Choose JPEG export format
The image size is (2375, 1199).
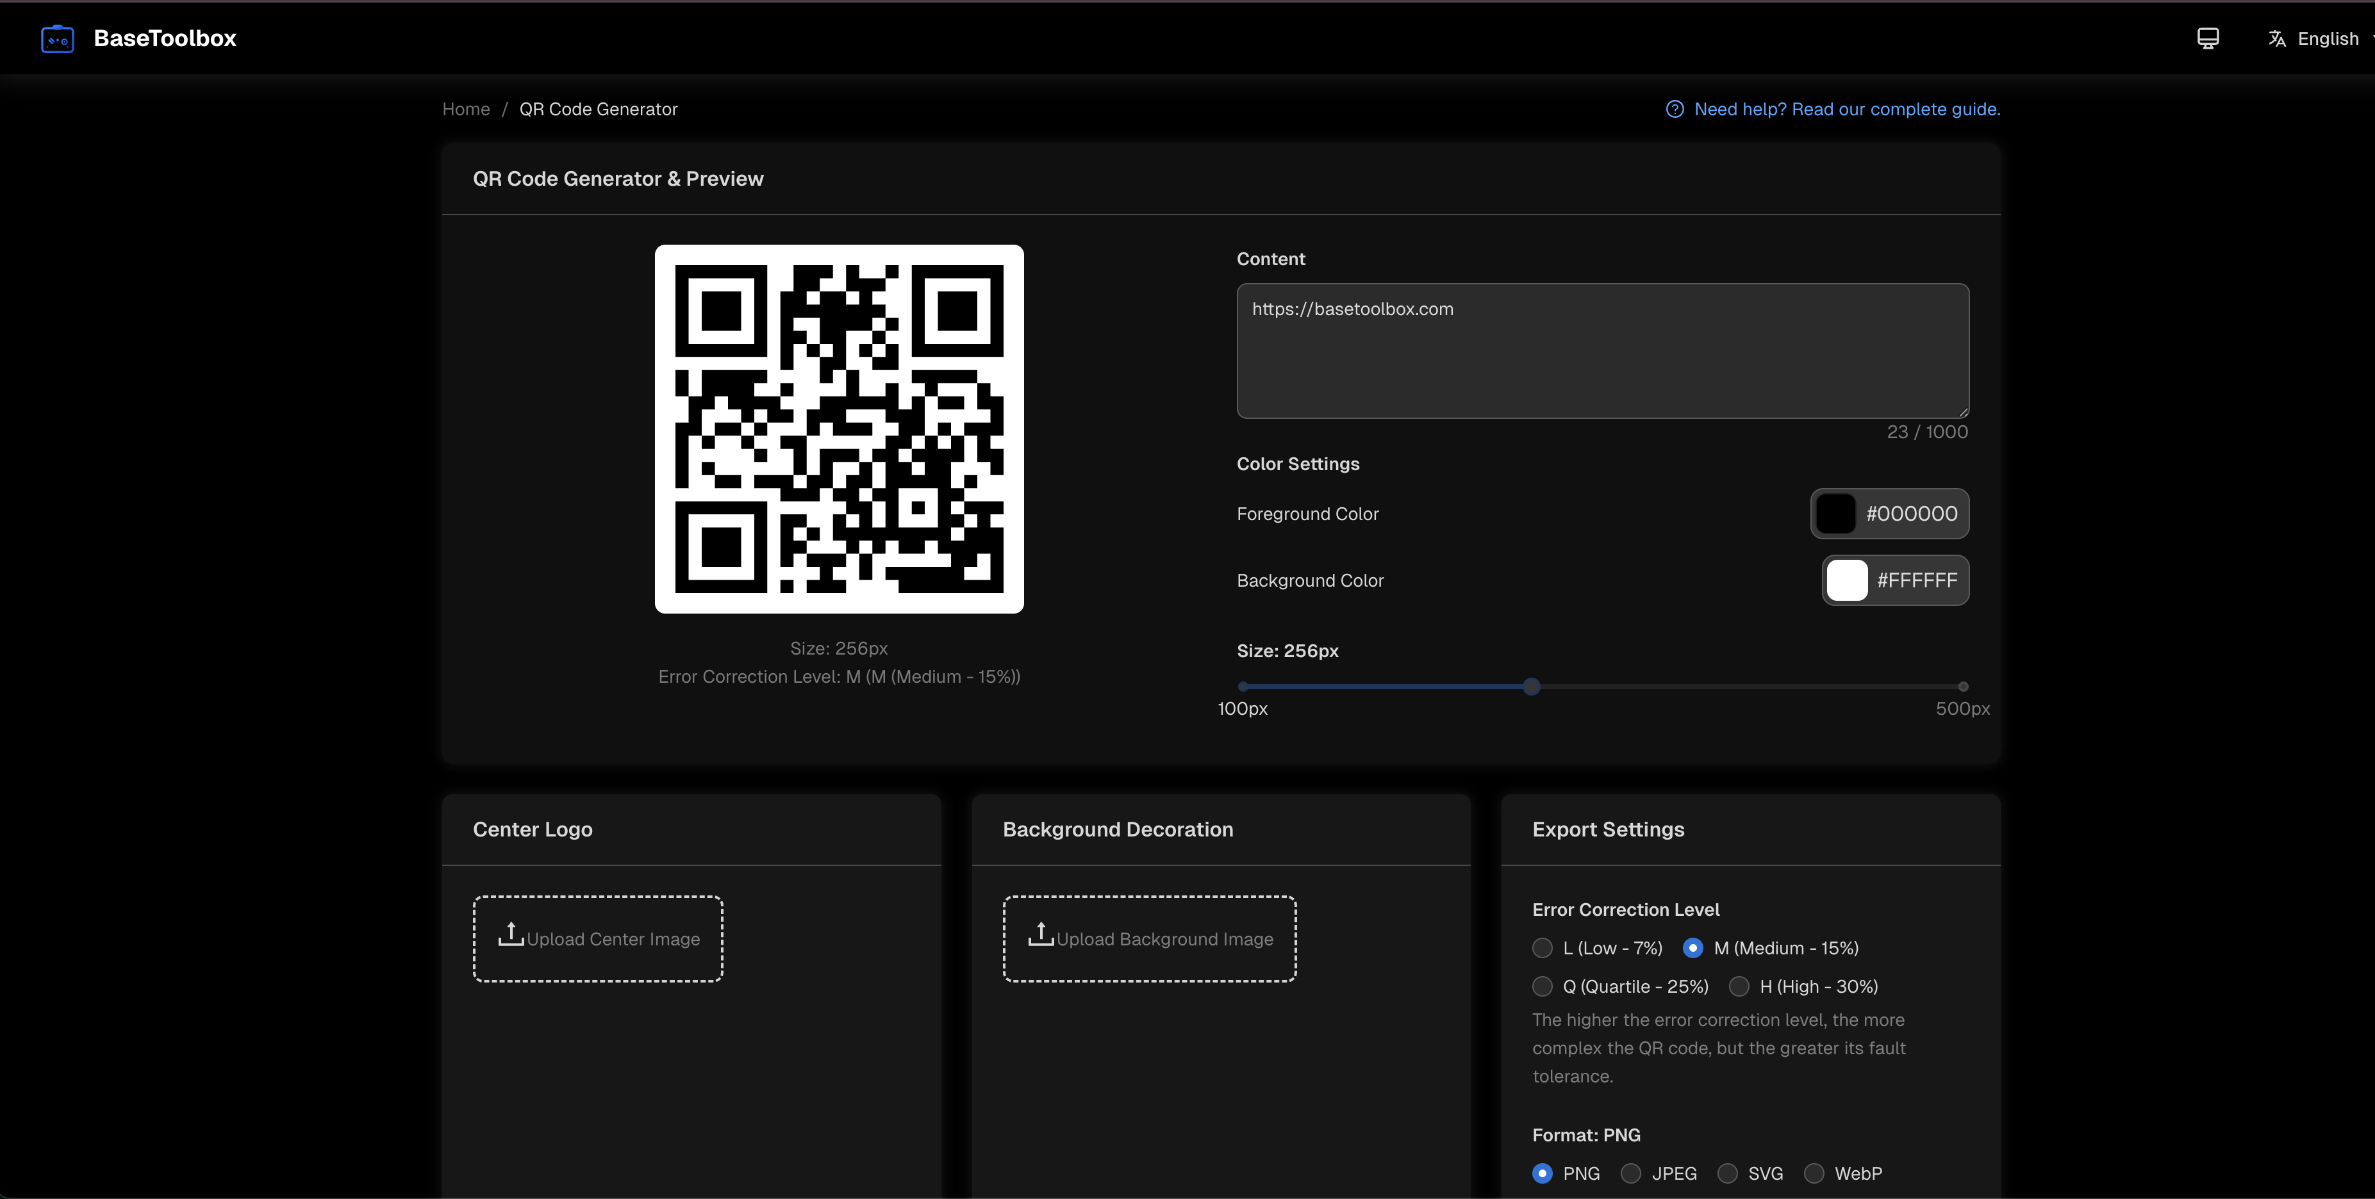point(1631,1173)
